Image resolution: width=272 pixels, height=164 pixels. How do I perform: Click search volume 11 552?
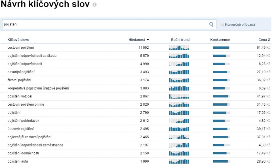tap(144, 48)
